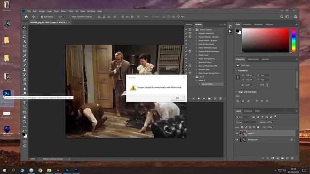Select the Layer 0 thumbnail
This screenshot has width=310, height=174.
(x=243, y=133)
